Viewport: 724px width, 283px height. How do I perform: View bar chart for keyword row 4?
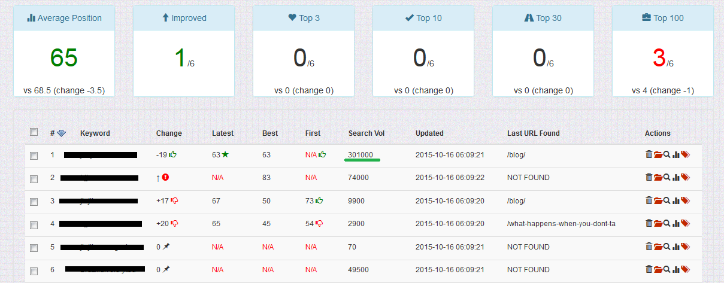(x=675, y=224)
